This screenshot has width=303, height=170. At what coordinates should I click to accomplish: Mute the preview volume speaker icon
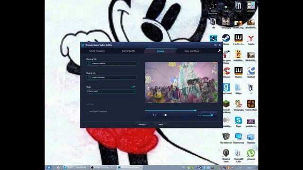click(199, 115)
